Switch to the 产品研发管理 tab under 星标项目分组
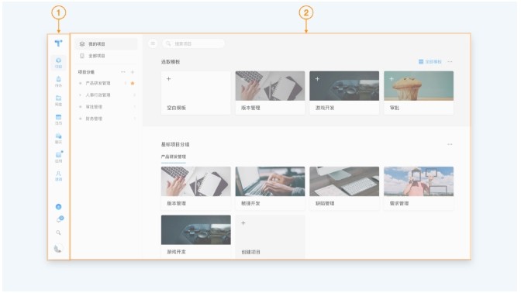This screenshot has width=521, height=293. (174, 157)
